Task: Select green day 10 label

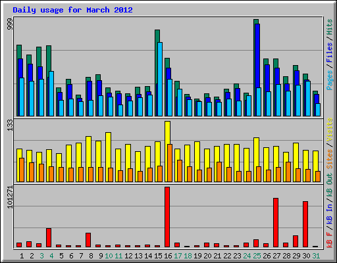Action: pos(109,256)
